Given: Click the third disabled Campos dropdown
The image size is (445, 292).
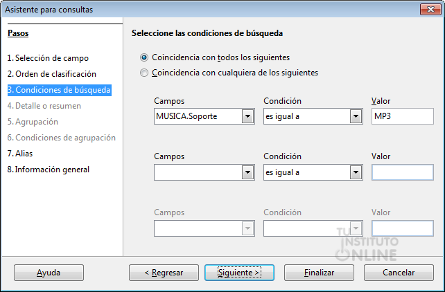Looking at the screenshot, I should point(204,228).
